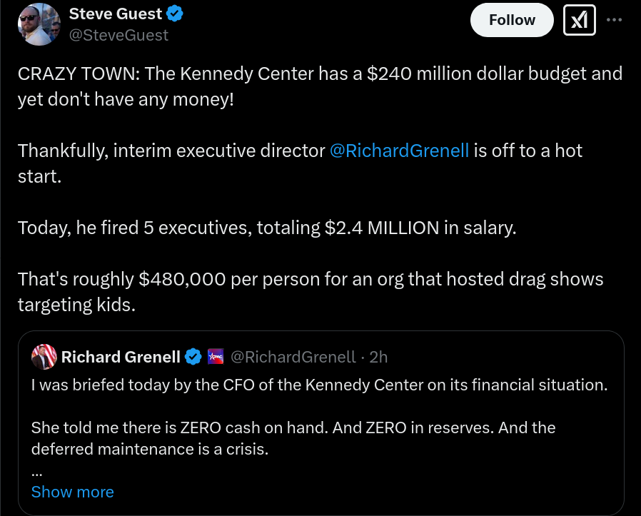Click the CPAC affiliation badge icon
Image resolution: width=641 pixels, height=516 pixels.
(x=216, y=357)
